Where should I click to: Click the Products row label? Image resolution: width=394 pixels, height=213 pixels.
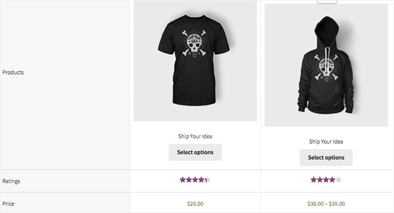click(x=13, y=72)
